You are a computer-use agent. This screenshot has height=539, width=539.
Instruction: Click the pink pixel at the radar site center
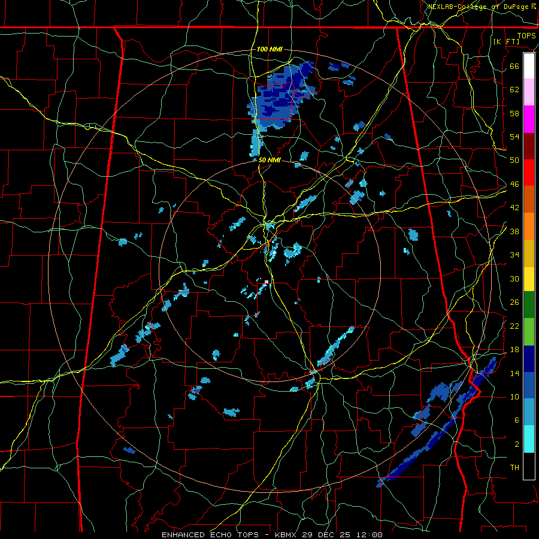coord(267,282)
